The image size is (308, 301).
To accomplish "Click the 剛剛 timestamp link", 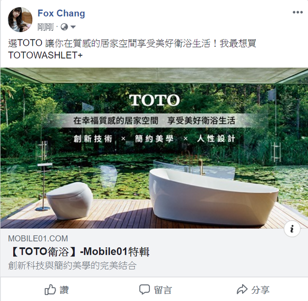I will coord(45,27).
